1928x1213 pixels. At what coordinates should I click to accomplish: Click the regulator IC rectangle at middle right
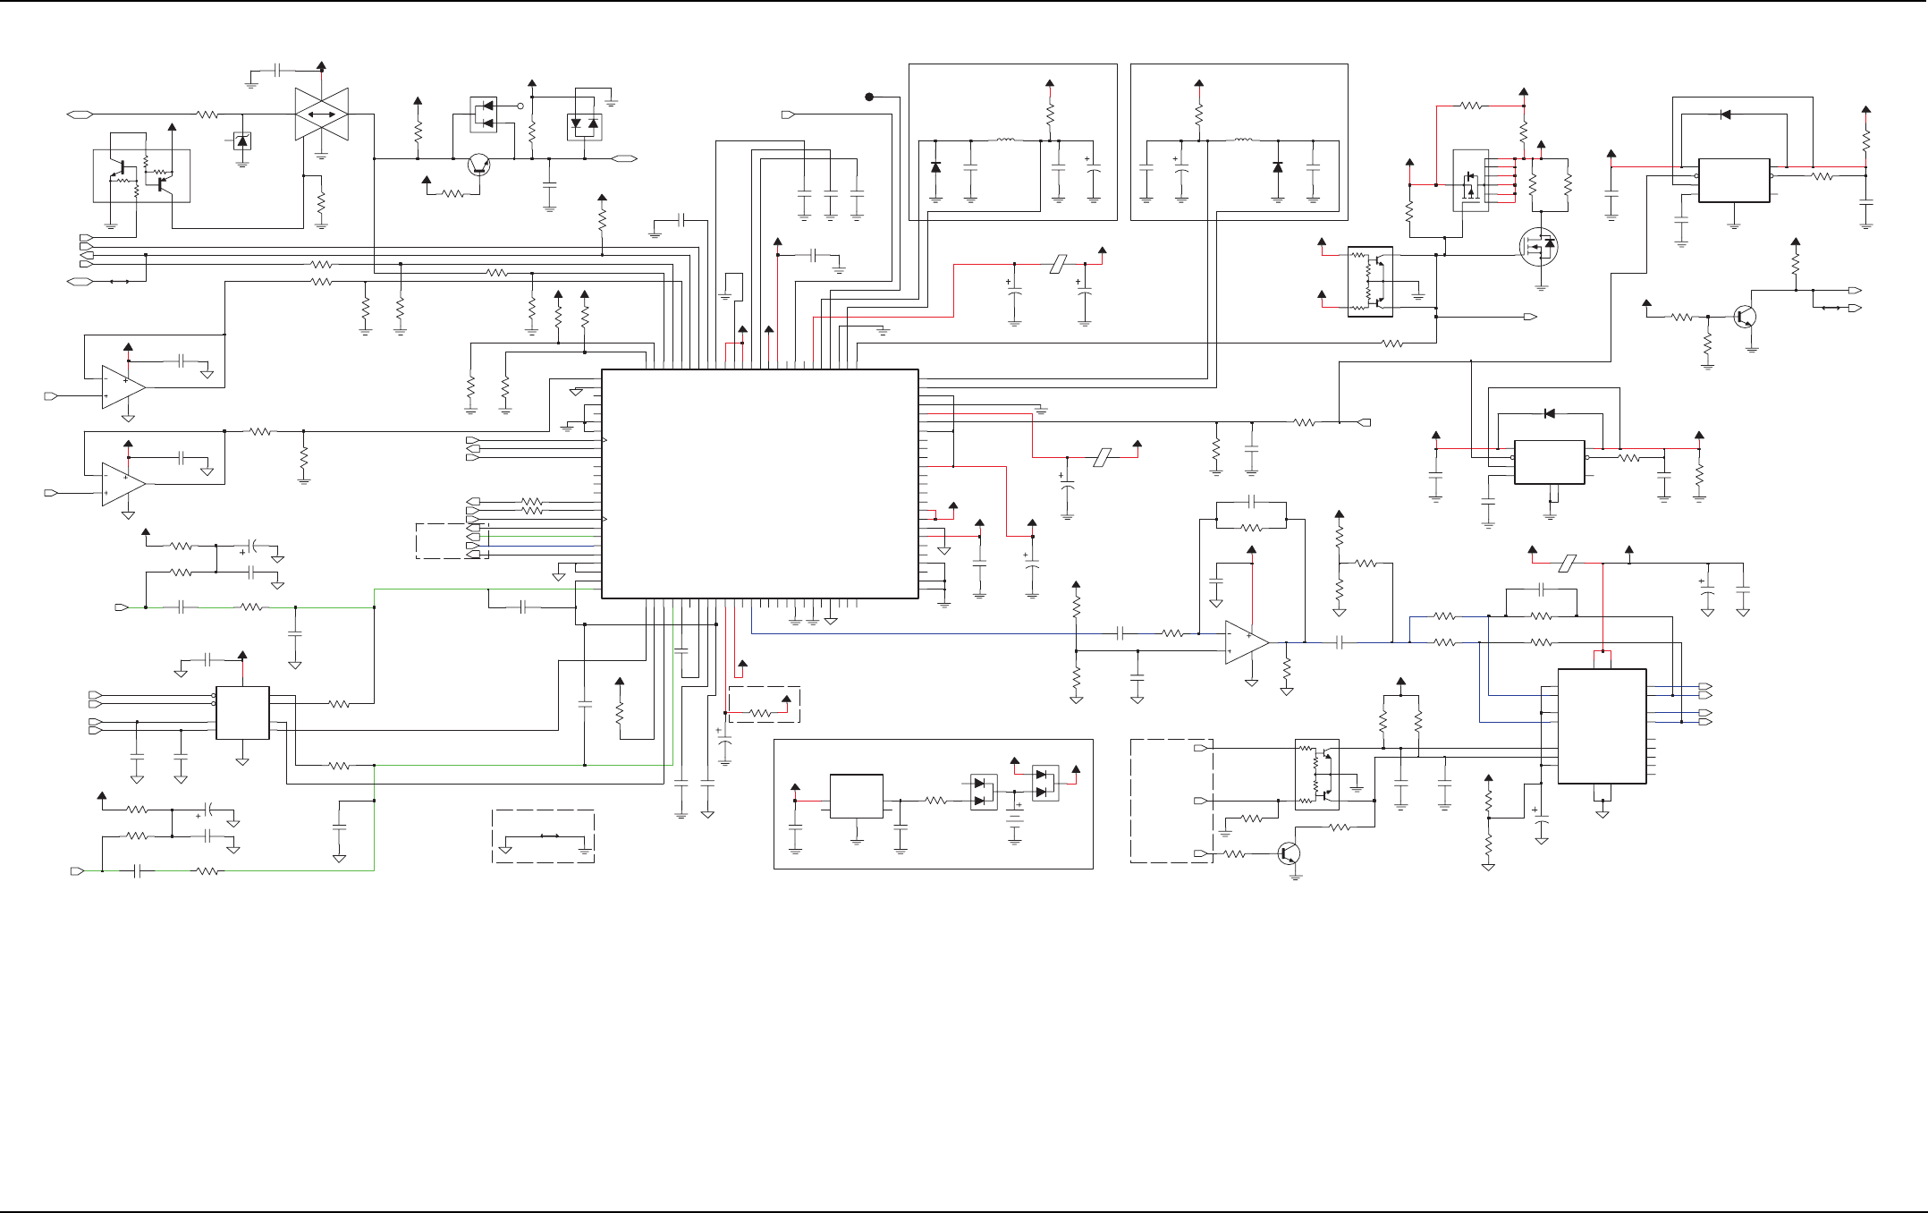pos(1550,462)
